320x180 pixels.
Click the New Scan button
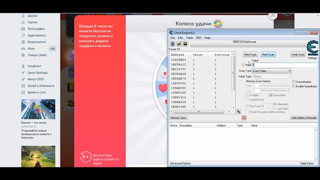click(250, 54)
